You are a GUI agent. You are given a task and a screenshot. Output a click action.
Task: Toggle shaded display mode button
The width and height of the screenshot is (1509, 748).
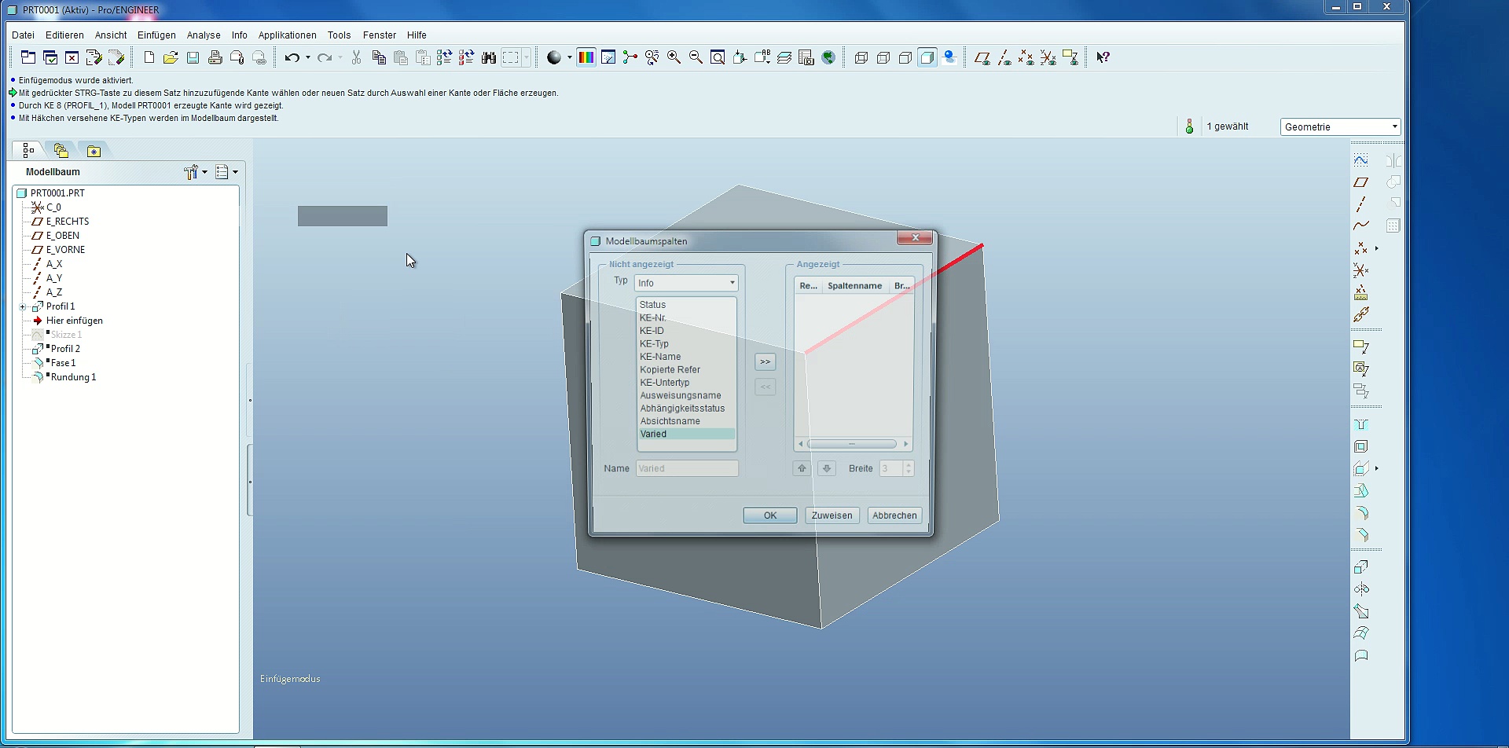pos(927,57)
